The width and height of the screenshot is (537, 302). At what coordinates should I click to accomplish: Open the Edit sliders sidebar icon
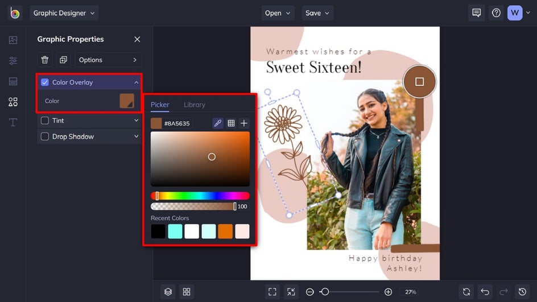(x=13, y=61)
